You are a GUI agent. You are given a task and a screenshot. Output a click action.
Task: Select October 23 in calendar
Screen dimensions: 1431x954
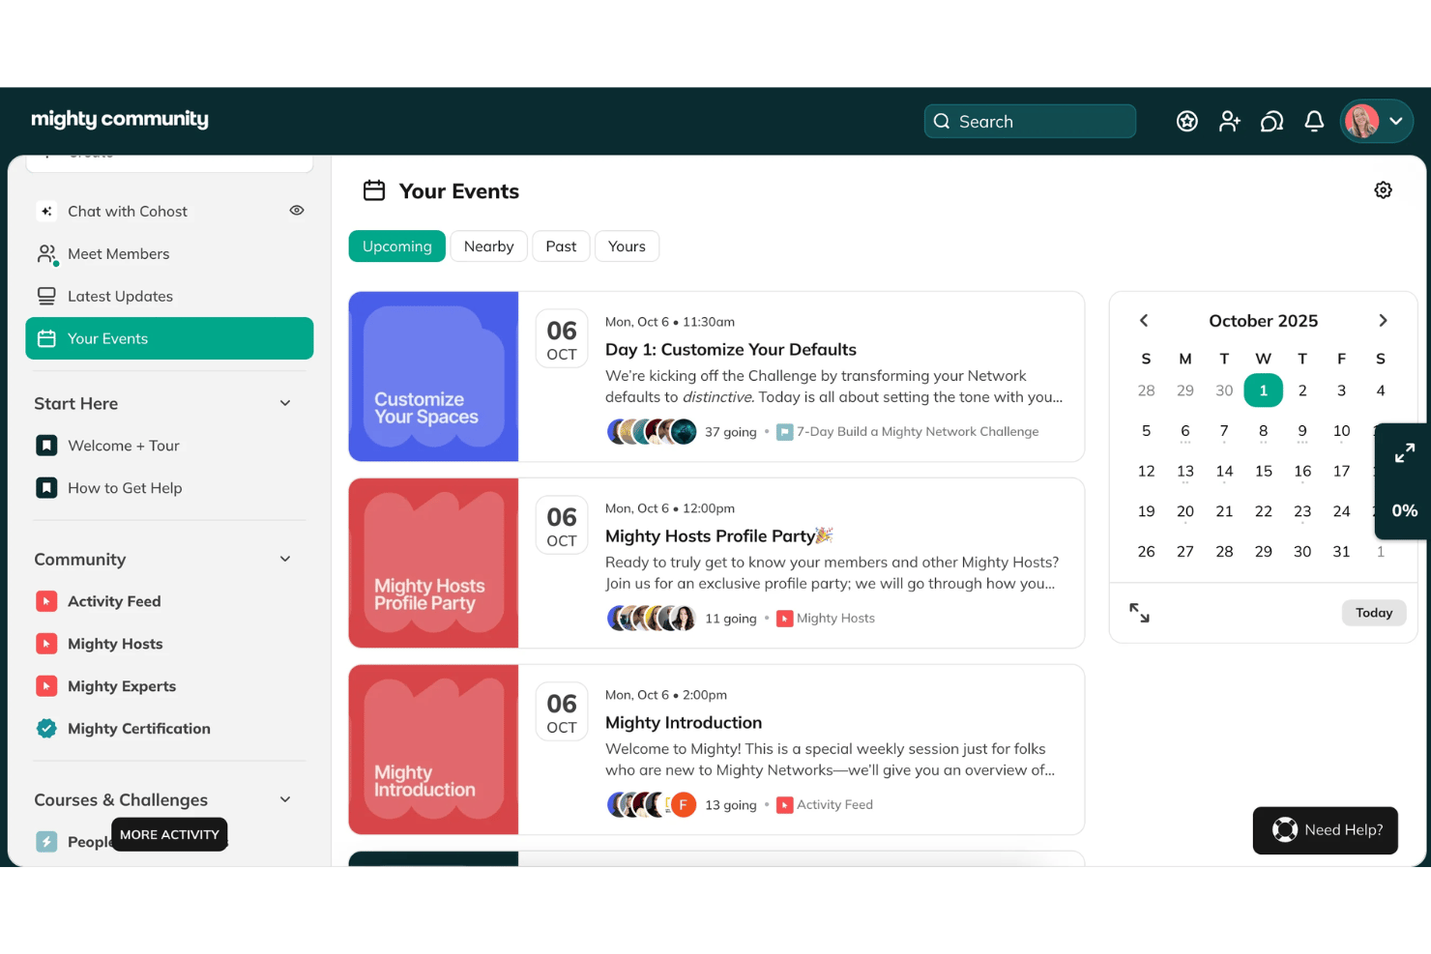coord(1302,511)
